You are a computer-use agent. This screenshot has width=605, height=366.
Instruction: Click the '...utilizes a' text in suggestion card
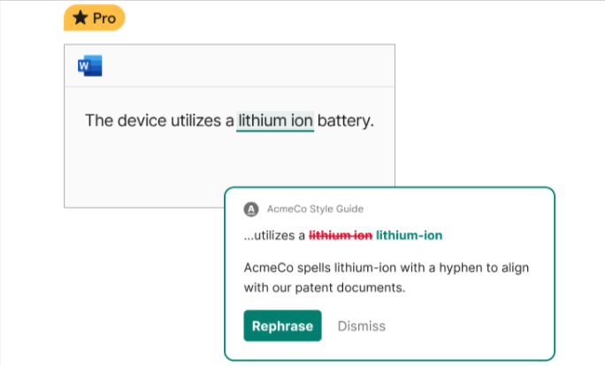point(274,235)
